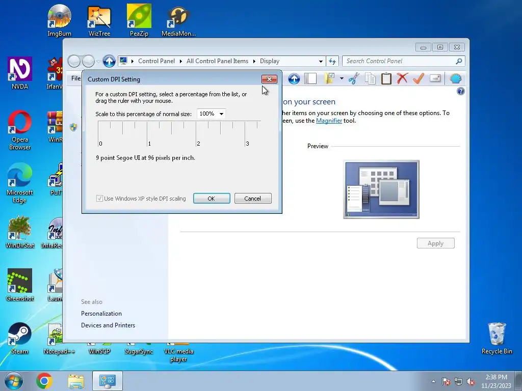Image resolution: width=522 pixels, height=391 pixels.
Task: Click the Copy documents toolbar icon
Action: (370, 79)
